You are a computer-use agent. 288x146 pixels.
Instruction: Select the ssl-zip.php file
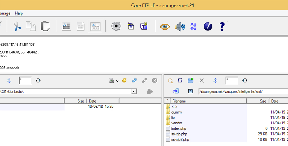point(179,134)
